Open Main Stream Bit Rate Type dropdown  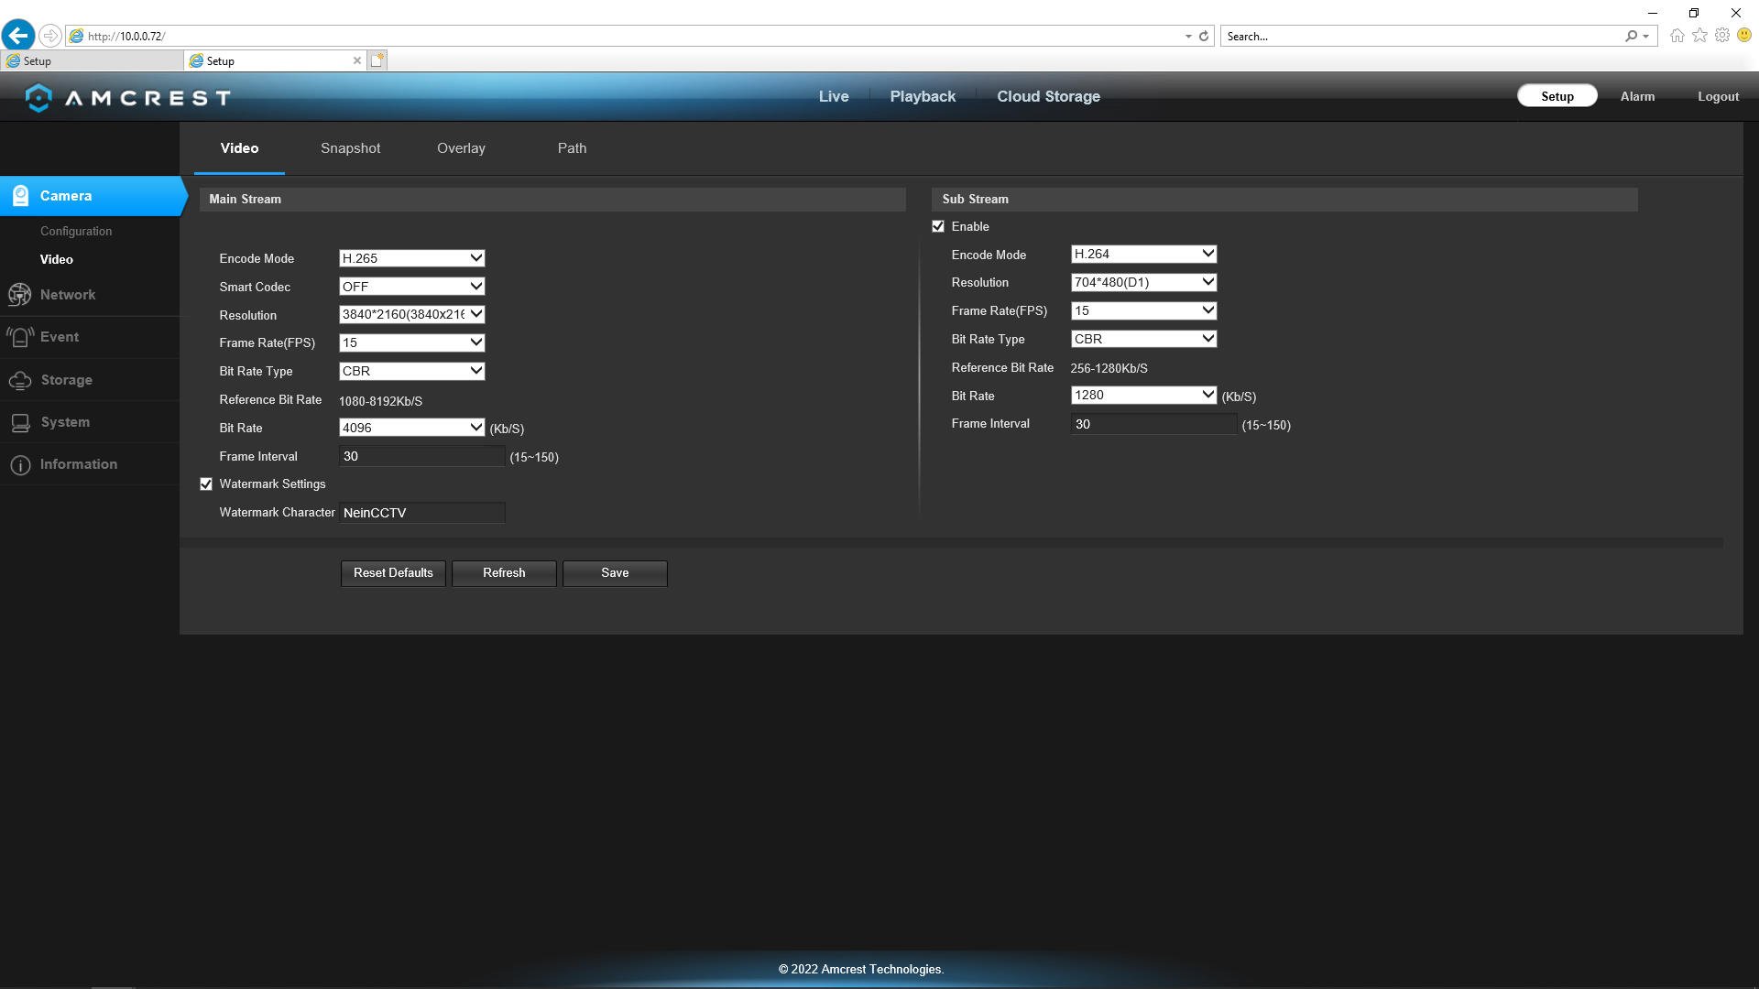(411, 371)
